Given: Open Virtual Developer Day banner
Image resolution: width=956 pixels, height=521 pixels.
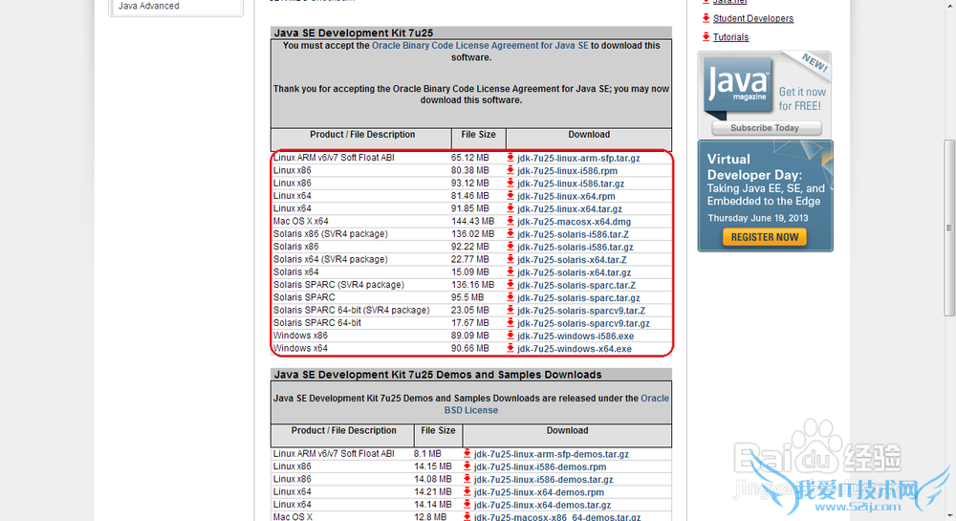Looking at the screenshot, I should click(765, 196).
